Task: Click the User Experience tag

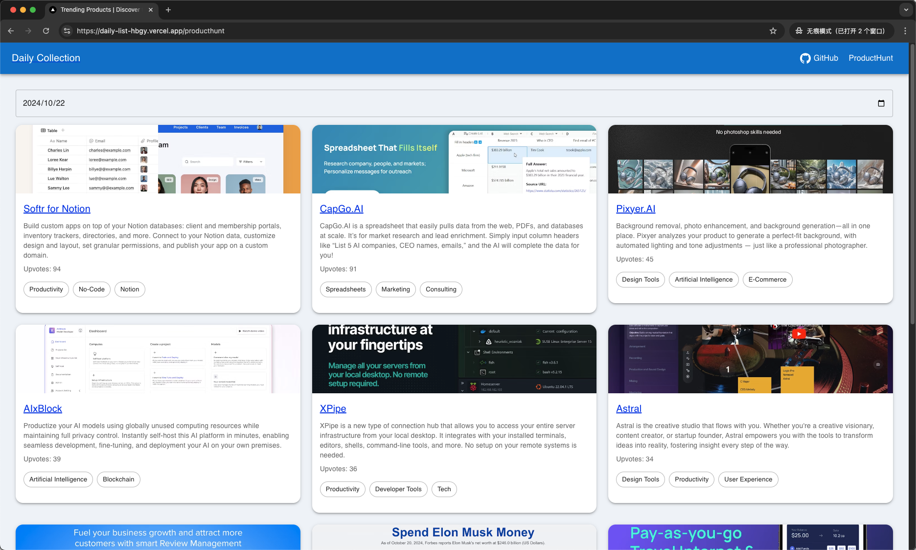Action: click(748, 479)
